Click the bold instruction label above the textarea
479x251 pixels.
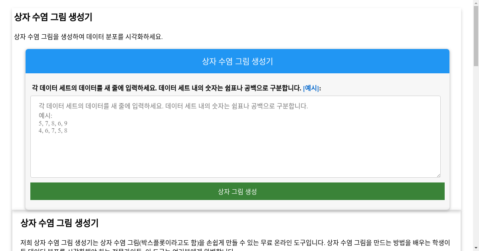click(x=166, y=88)
